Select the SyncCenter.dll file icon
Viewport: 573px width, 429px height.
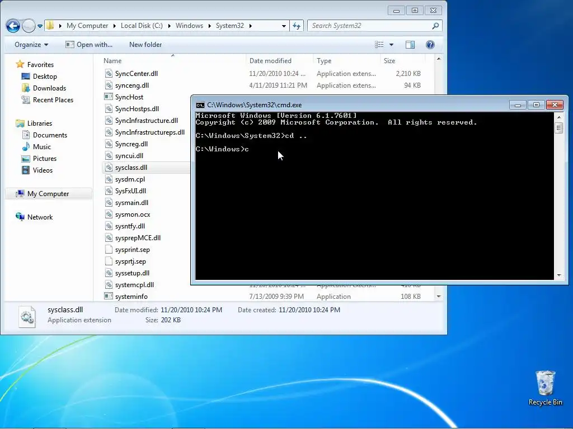tap(109, 73)
